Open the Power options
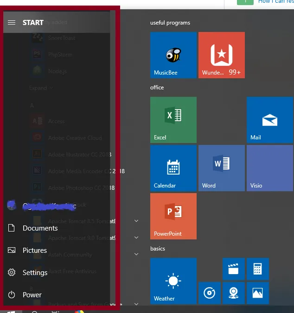This screenshot has height=313, width=294. click(57, 295)
